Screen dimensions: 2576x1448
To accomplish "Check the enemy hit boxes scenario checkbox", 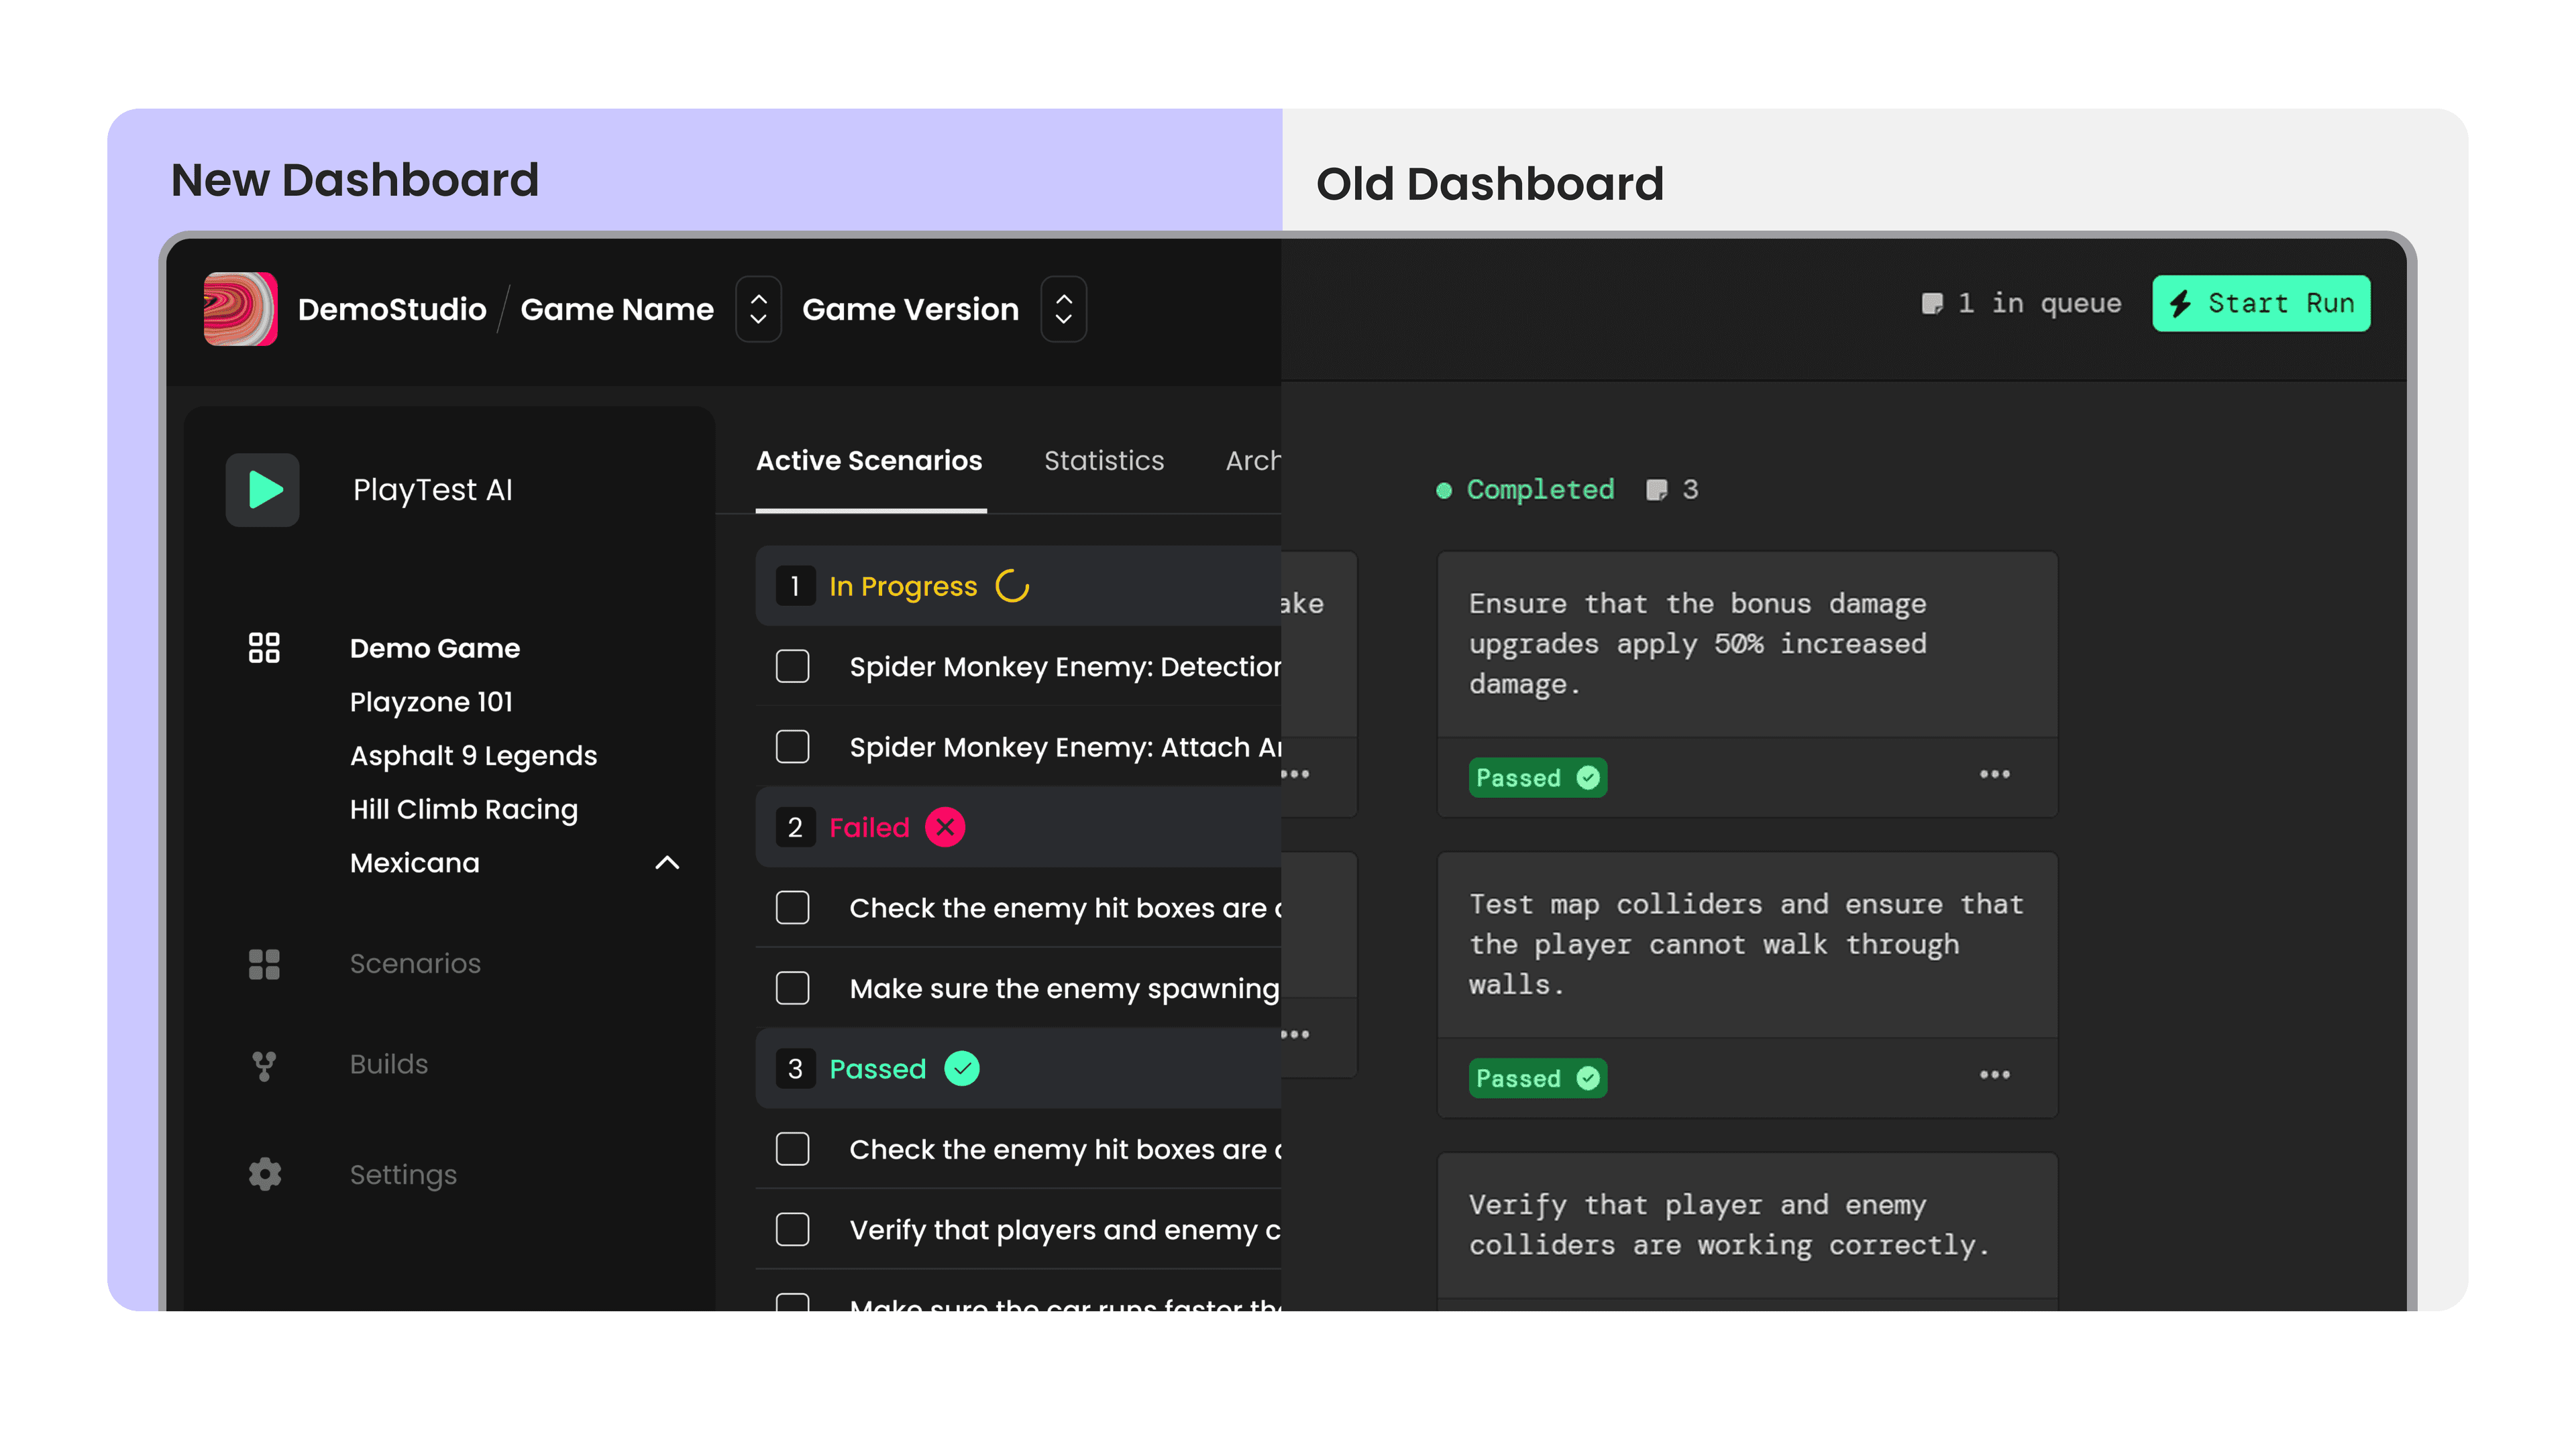I will click(x=792, y=908).
